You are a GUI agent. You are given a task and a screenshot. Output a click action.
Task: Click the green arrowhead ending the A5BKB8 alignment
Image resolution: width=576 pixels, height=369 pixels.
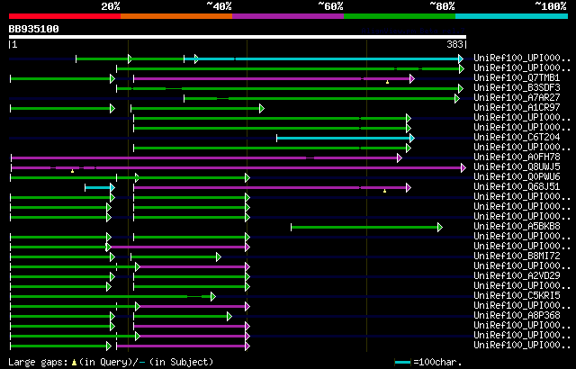click(x=440, y=228)
